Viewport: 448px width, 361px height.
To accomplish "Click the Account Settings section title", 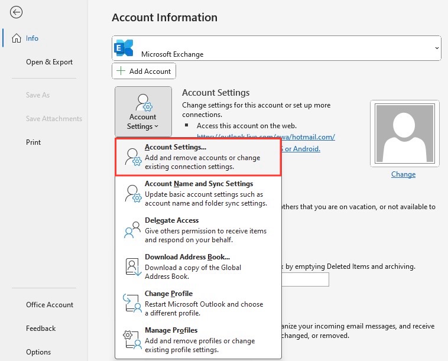I will 216,93.
